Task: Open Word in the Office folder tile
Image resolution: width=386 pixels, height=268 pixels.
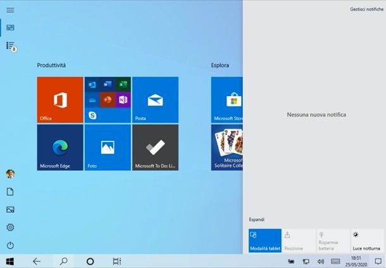Action: pos(108,85)
